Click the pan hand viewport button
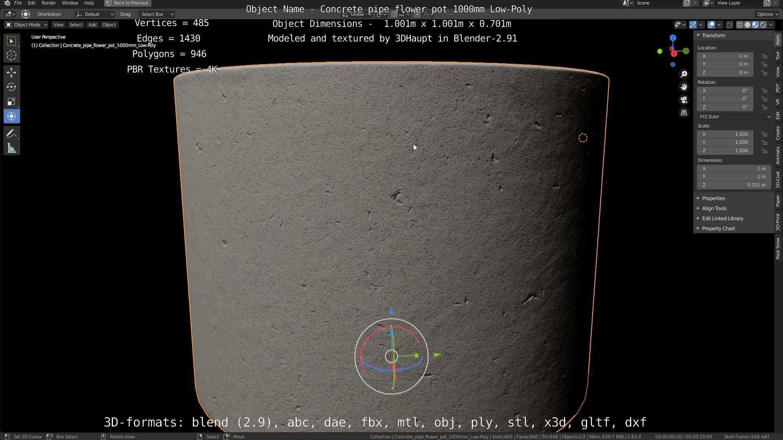783x440 pixels. click(x=684, y=87)
